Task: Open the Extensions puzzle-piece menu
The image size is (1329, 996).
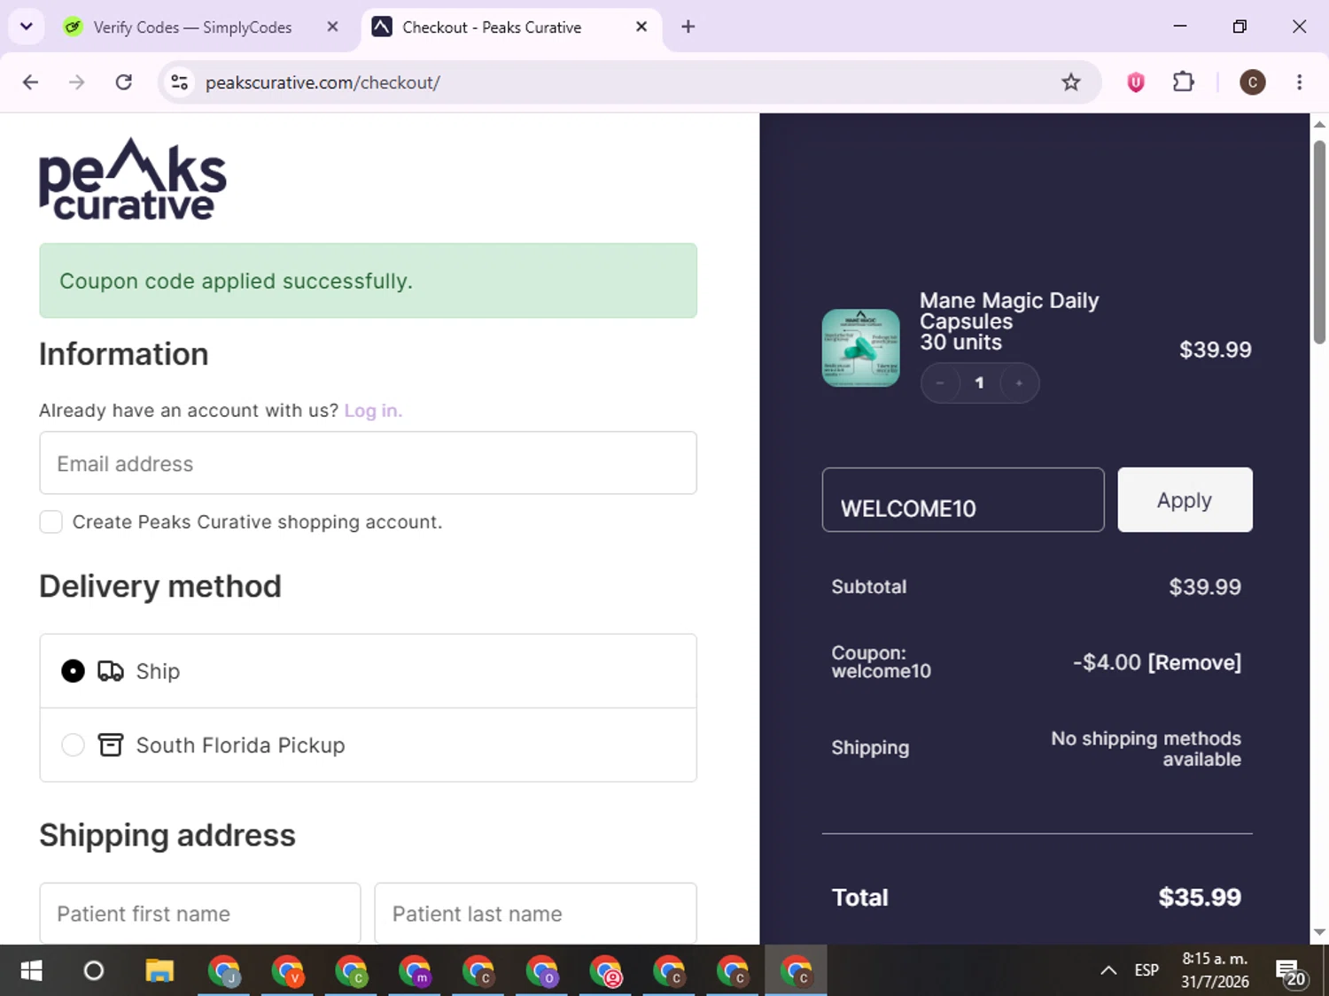Action: click(1184, 82)
